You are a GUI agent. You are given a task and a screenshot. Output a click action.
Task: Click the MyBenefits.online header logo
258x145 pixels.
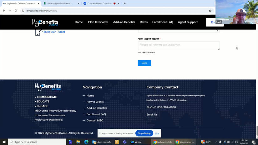pyautogui.click(x=45, y=23)
